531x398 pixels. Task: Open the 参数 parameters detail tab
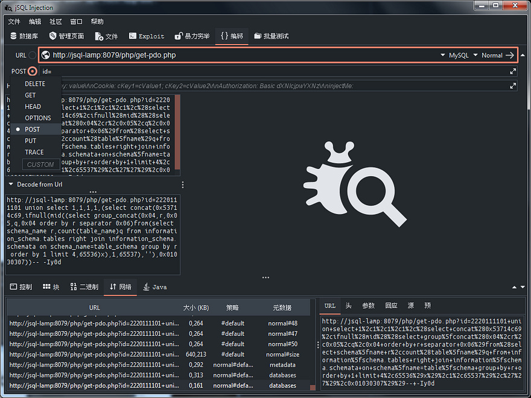369,306
